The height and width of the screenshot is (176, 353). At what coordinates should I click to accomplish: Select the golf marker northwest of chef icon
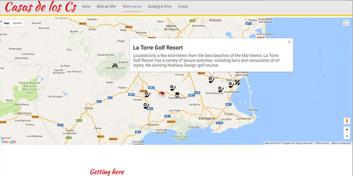click(x=173, y=88)
